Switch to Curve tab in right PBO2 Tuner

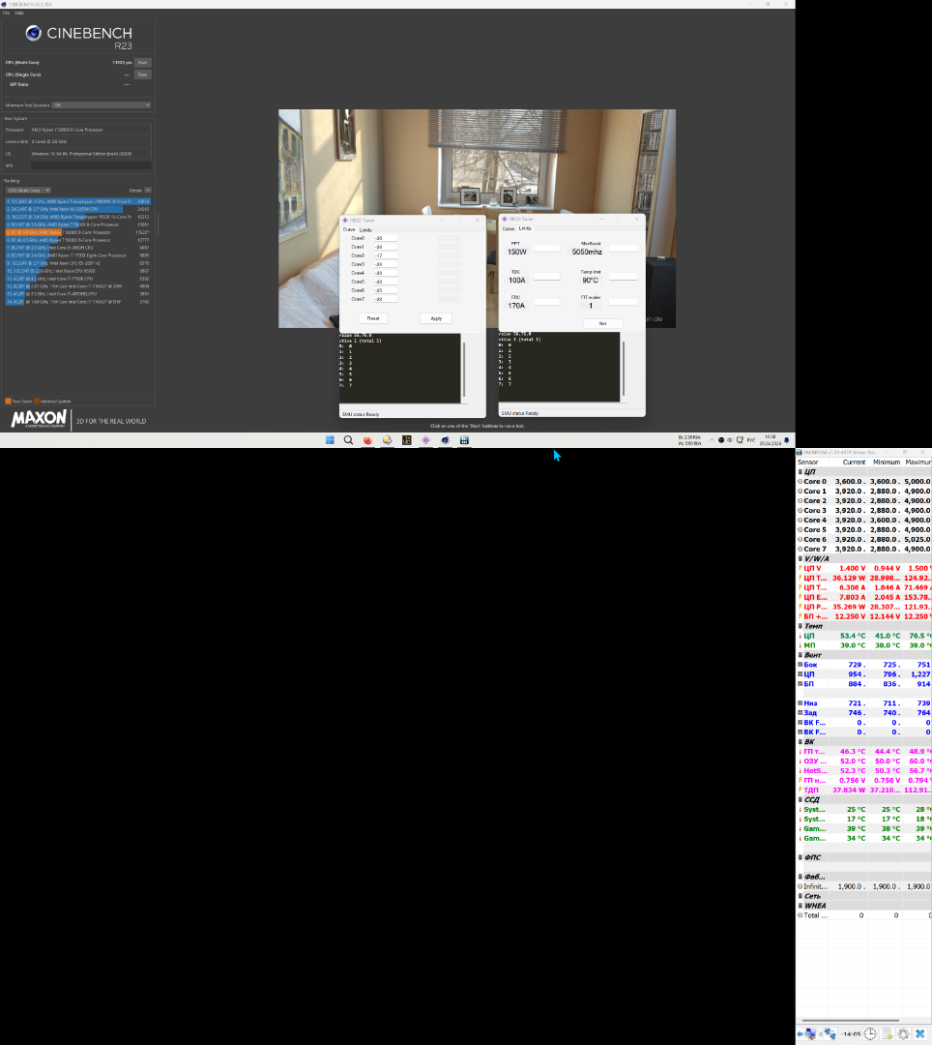(x=508, y=228)
